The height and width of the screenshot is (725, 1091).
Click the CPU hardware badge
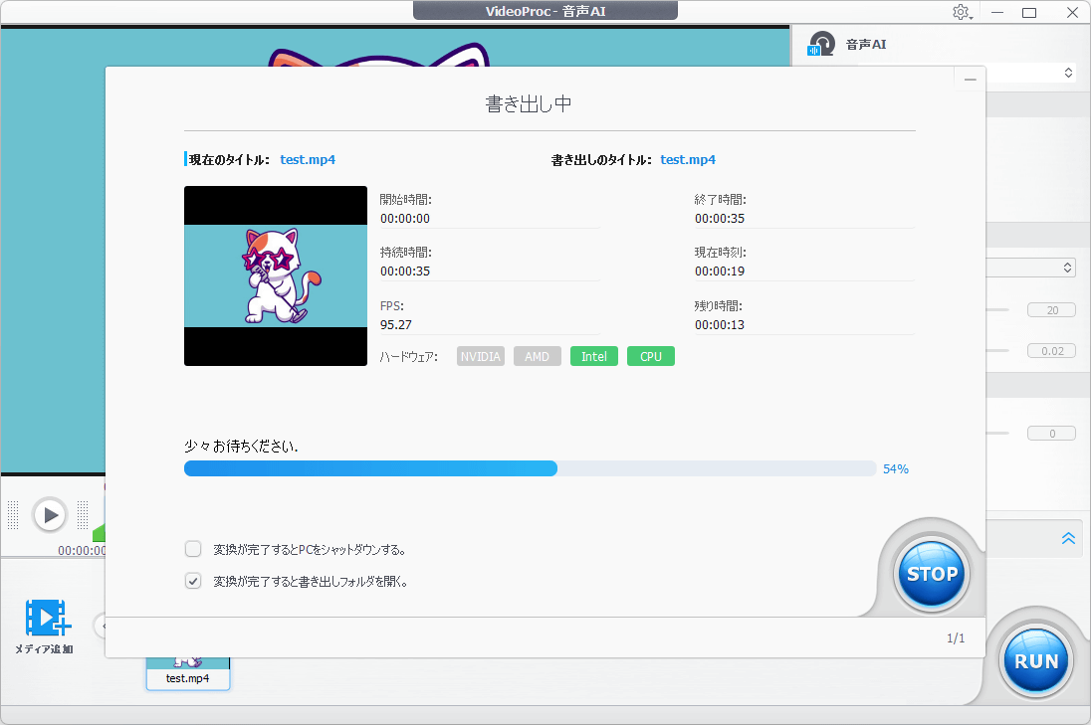tap(650, 356)
